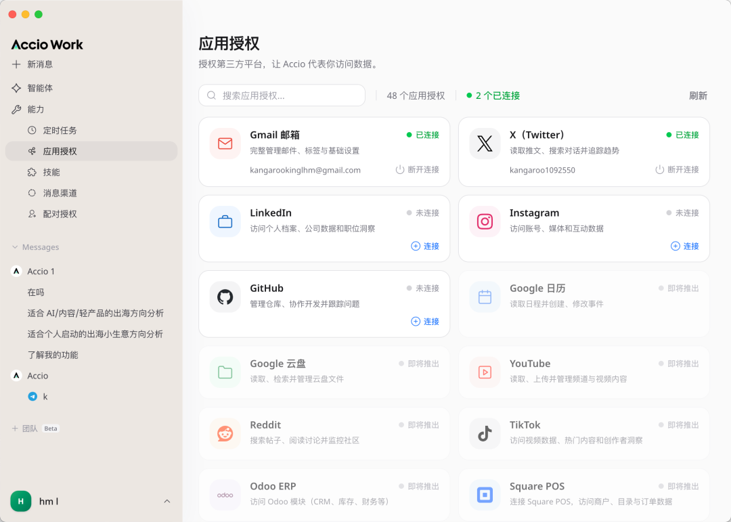Select the GitHub app icon
Viewport: 731px width, 522px height.
click(225, 296)
